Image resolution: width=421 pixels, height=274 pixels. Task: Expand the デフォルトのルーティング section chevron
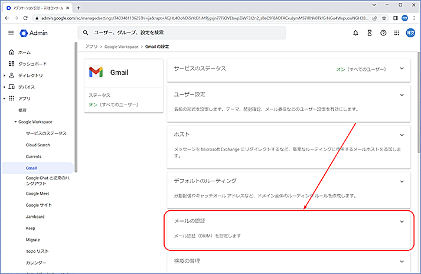coord(402,181)
